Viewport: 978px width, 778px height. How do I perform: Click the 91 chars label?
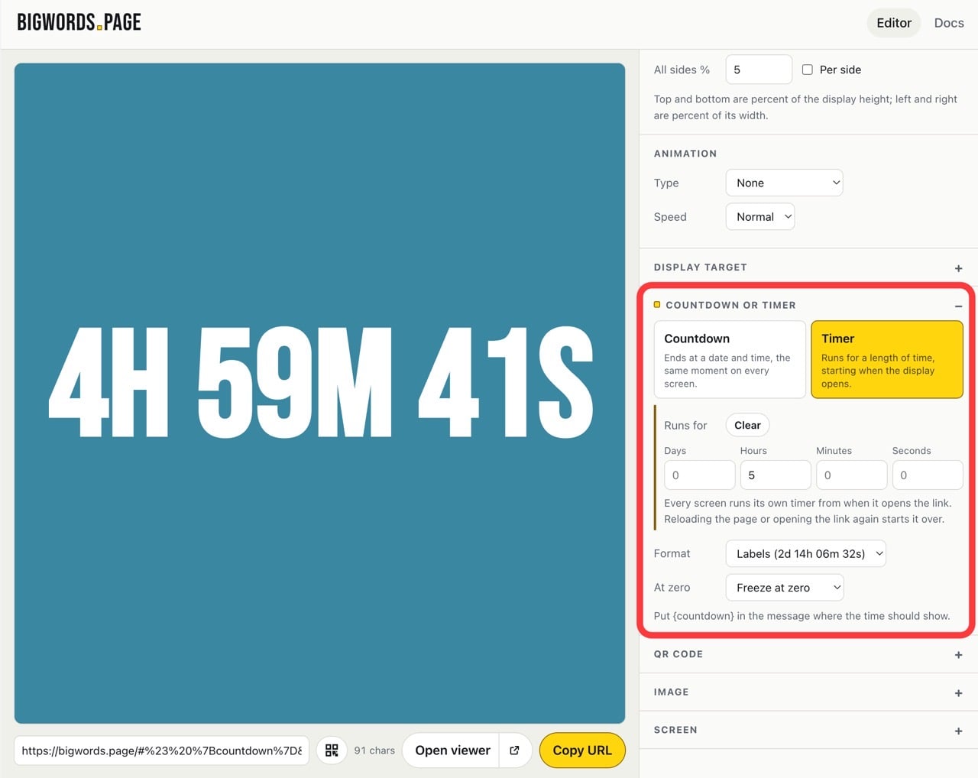tap(374, 750)
